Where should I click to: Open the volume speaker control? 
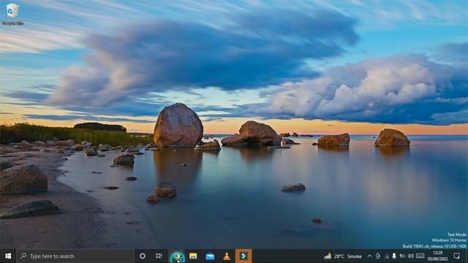[x=411, y=256]
